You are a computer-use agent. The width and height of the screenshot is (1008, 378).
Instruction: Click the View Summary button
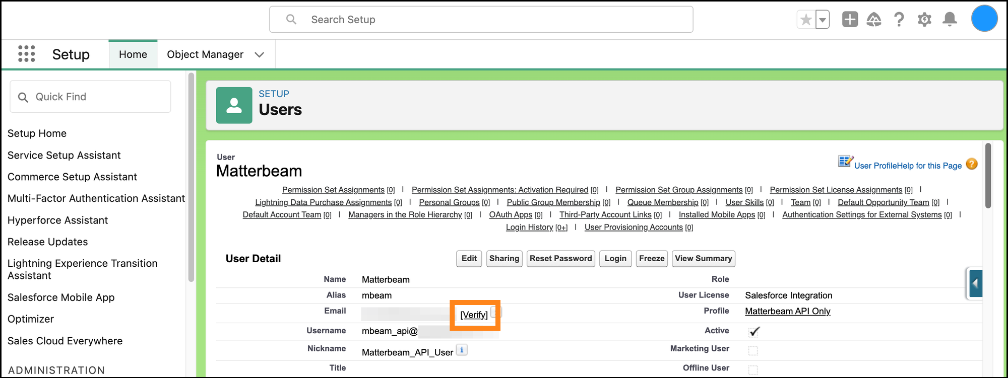tap(703, 259)
